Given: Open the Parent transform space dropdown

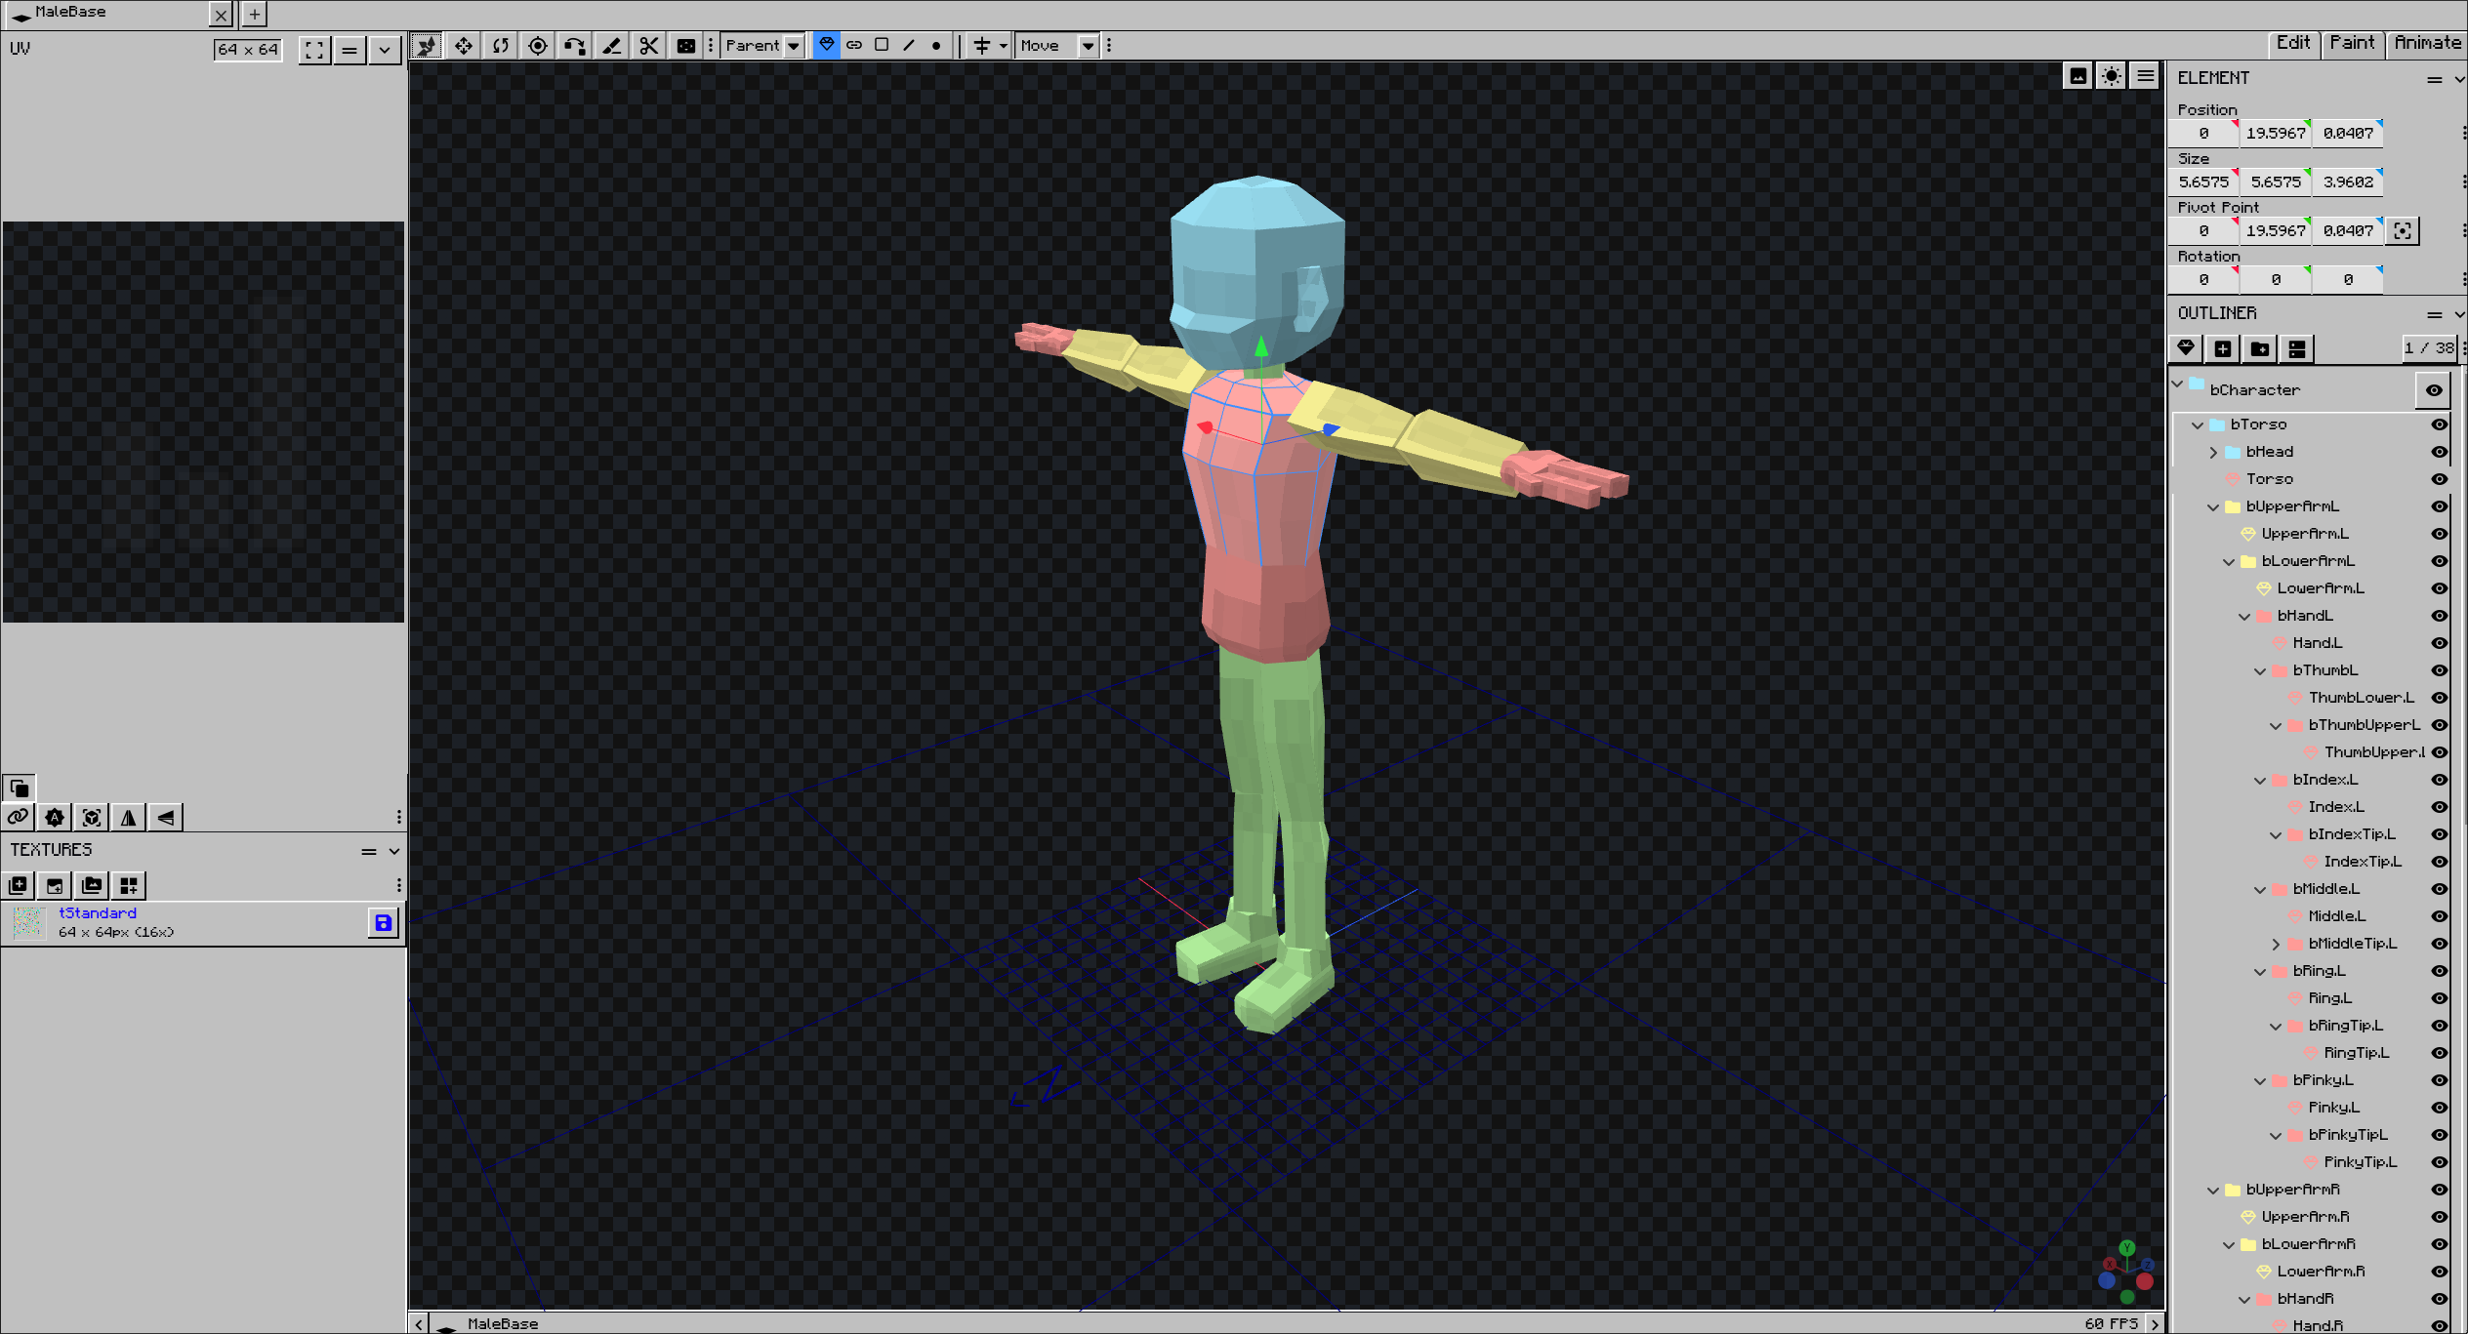Looking at the screenshot, I should (x=762, y=46).
